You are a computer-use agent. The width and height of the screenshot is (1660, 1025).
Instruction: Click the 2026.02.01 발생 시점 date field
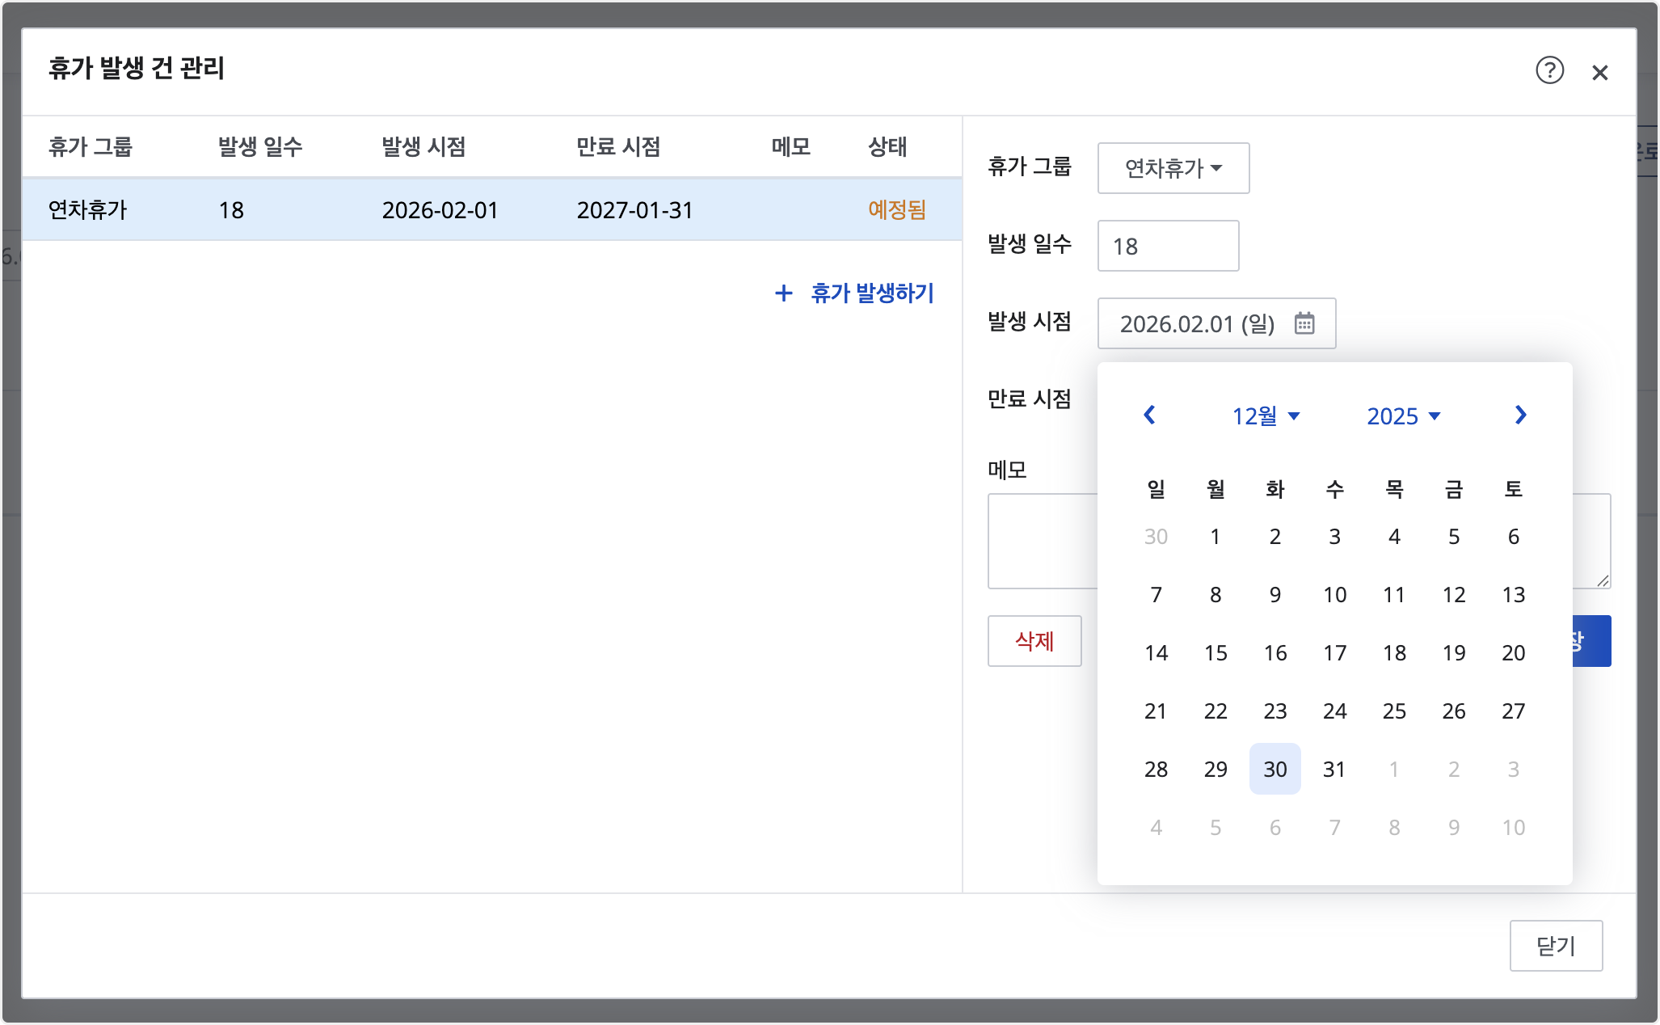[1196, 323]
